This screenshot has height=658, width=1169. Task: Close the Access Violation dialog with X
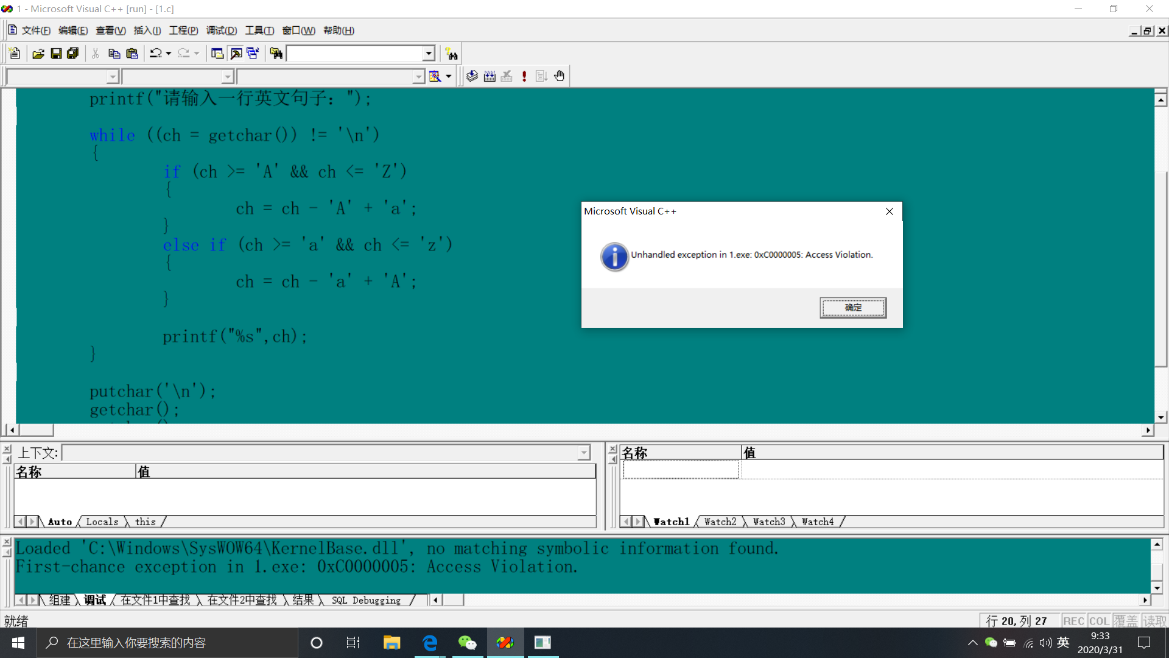(890, 211)
